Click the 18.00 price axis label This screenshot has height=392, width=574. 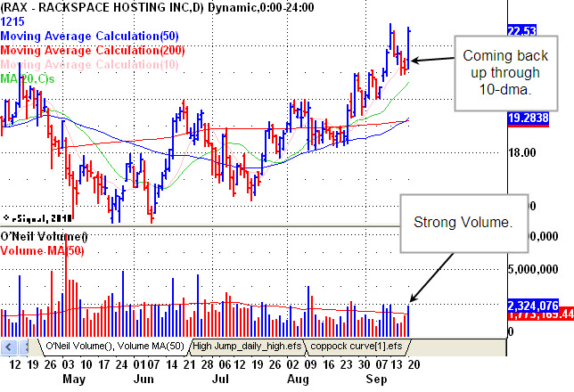point(521,152)
